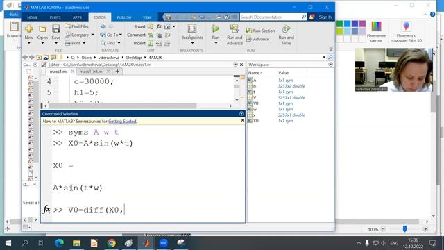Click the Find magnifier in Navigate group

(103, 43)
